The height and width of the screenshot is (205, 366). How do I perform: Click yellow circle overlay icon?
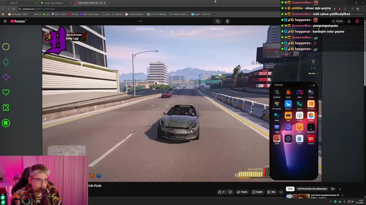pyautogui.click(x=6, y=47)
